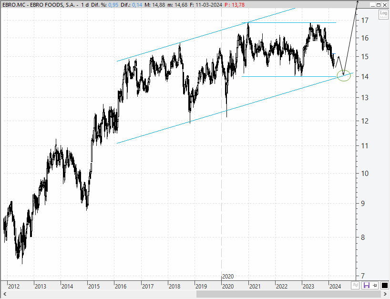Click the 2023 label on time axis

[x=308, y=286]
